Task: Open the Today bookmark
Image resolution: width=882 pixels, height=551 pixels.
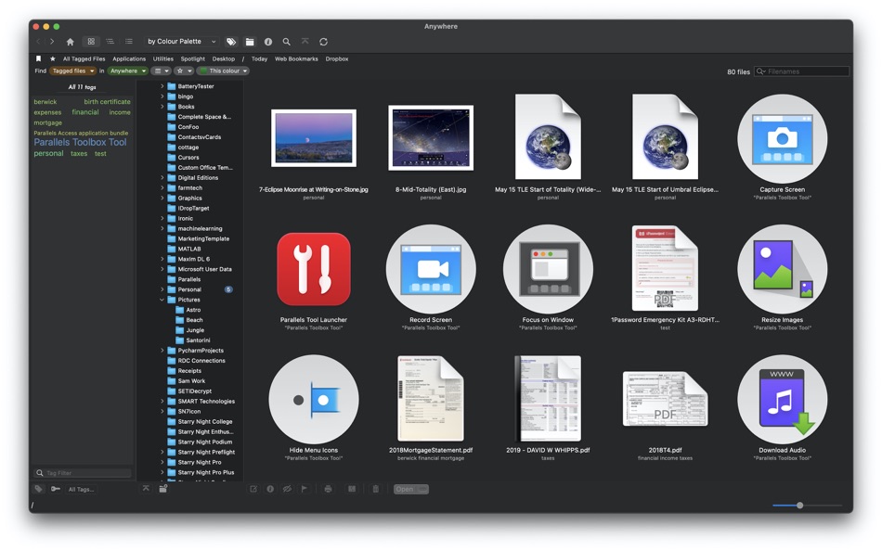Action: [x=259, y=59]
